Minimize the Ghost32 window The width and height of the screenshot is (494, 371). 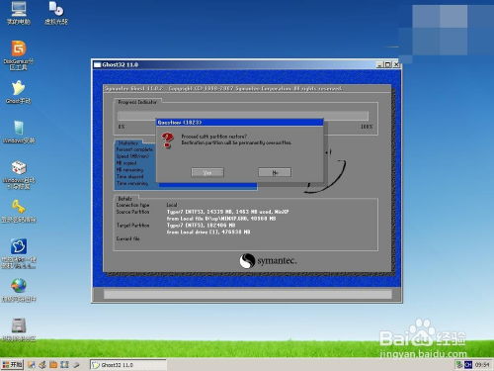[379, 65]
